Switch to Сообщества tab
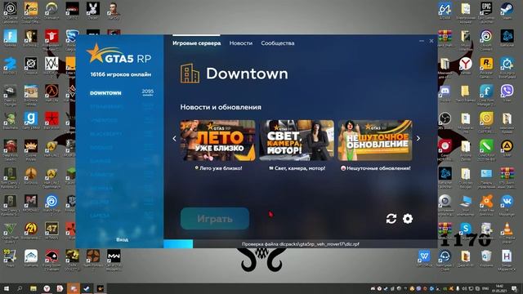 click(x=278, y=43)
